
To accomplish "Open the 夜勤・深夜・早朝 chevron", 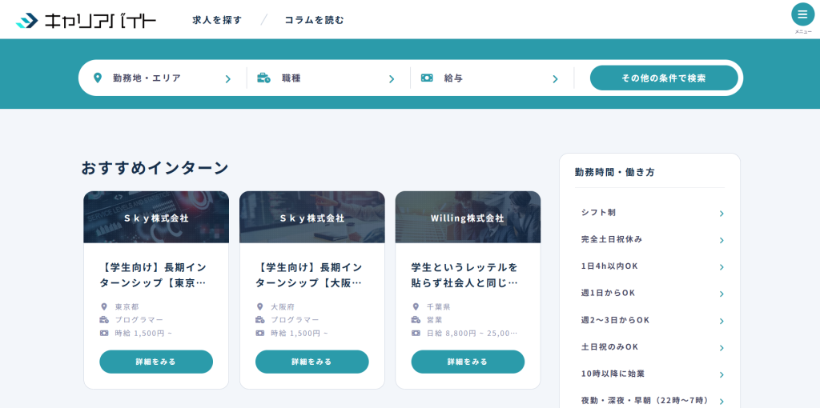I will (722, 402).
